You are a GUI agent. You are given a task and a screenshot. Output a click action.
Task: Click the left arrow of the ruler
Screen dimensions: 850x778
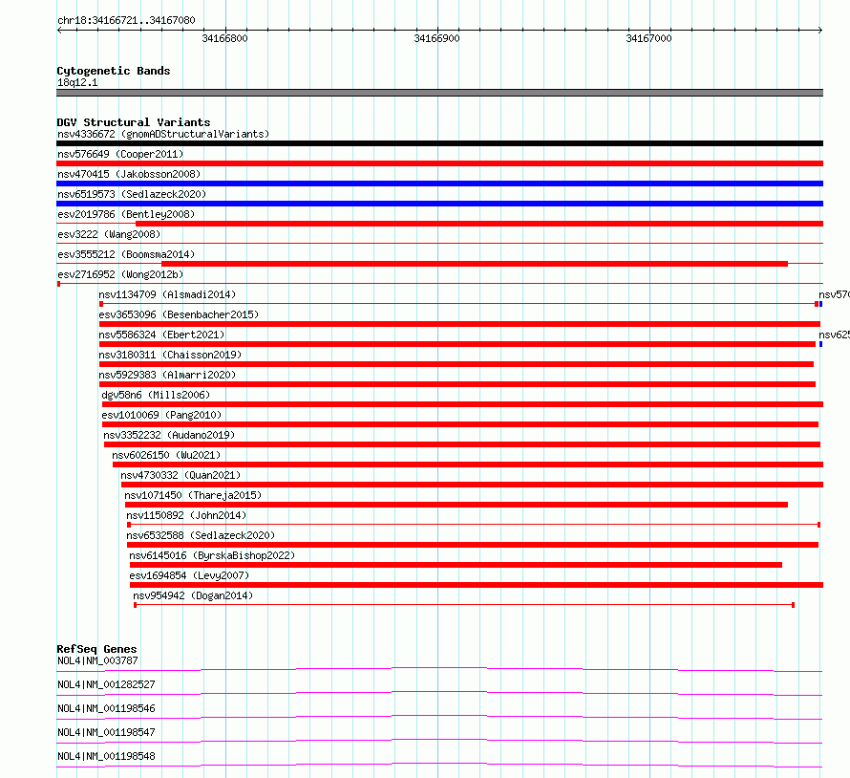59,30
